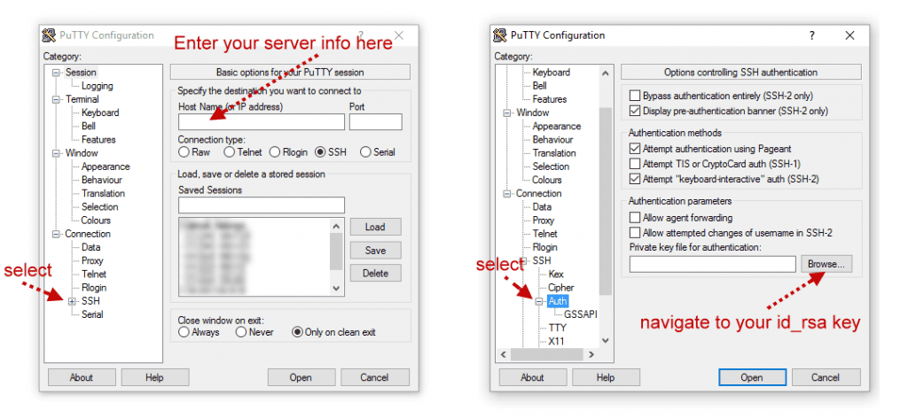908x418 pixels.
Task: Select Logging in left tree
Action: pos(98,86)
